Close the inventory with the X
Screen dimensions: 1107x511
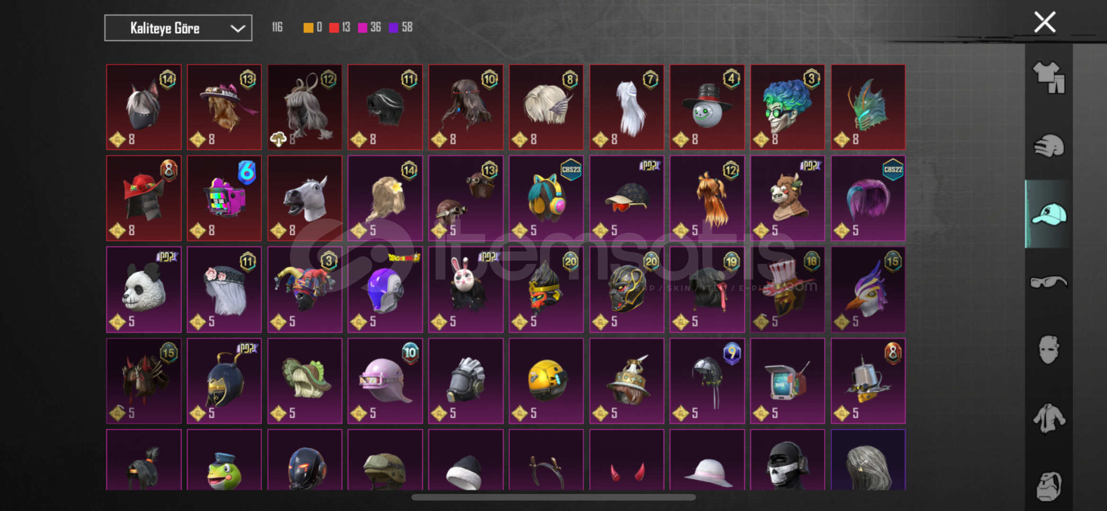click(1044, 22)
